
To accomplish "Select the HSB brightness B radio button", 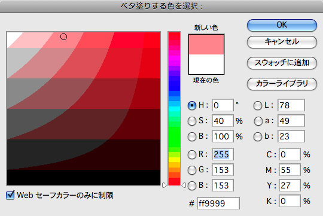I will pos(192,136).
